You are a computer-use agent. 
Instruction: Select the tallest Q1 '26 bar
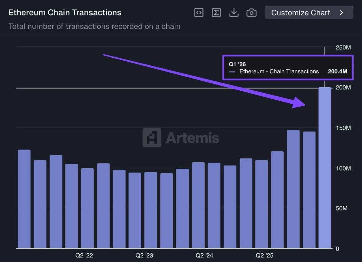pyautogui.click(x=325, y=167)
